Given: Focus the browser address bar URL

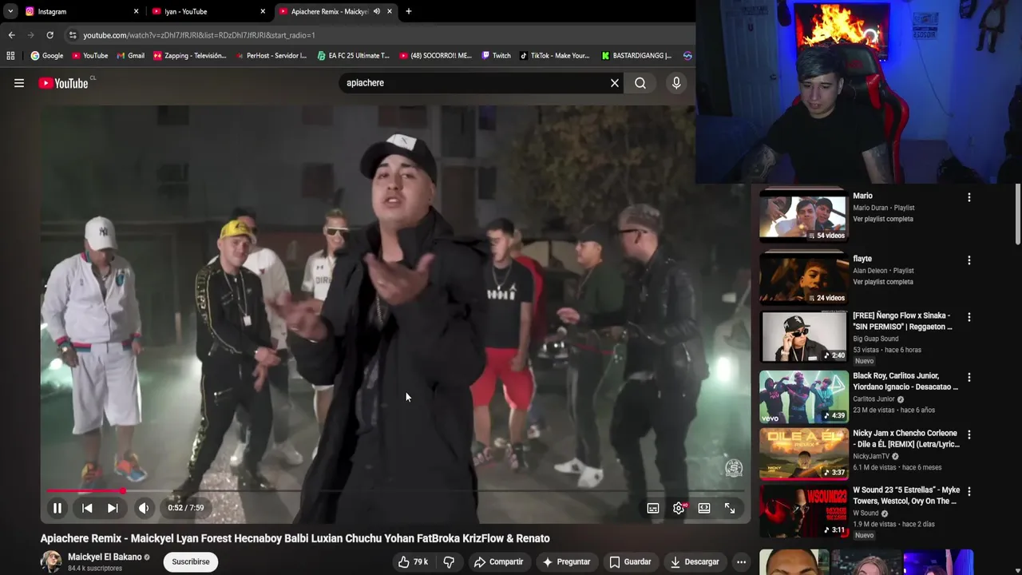Looking at the screenshot, I should (x=199, y=35).
